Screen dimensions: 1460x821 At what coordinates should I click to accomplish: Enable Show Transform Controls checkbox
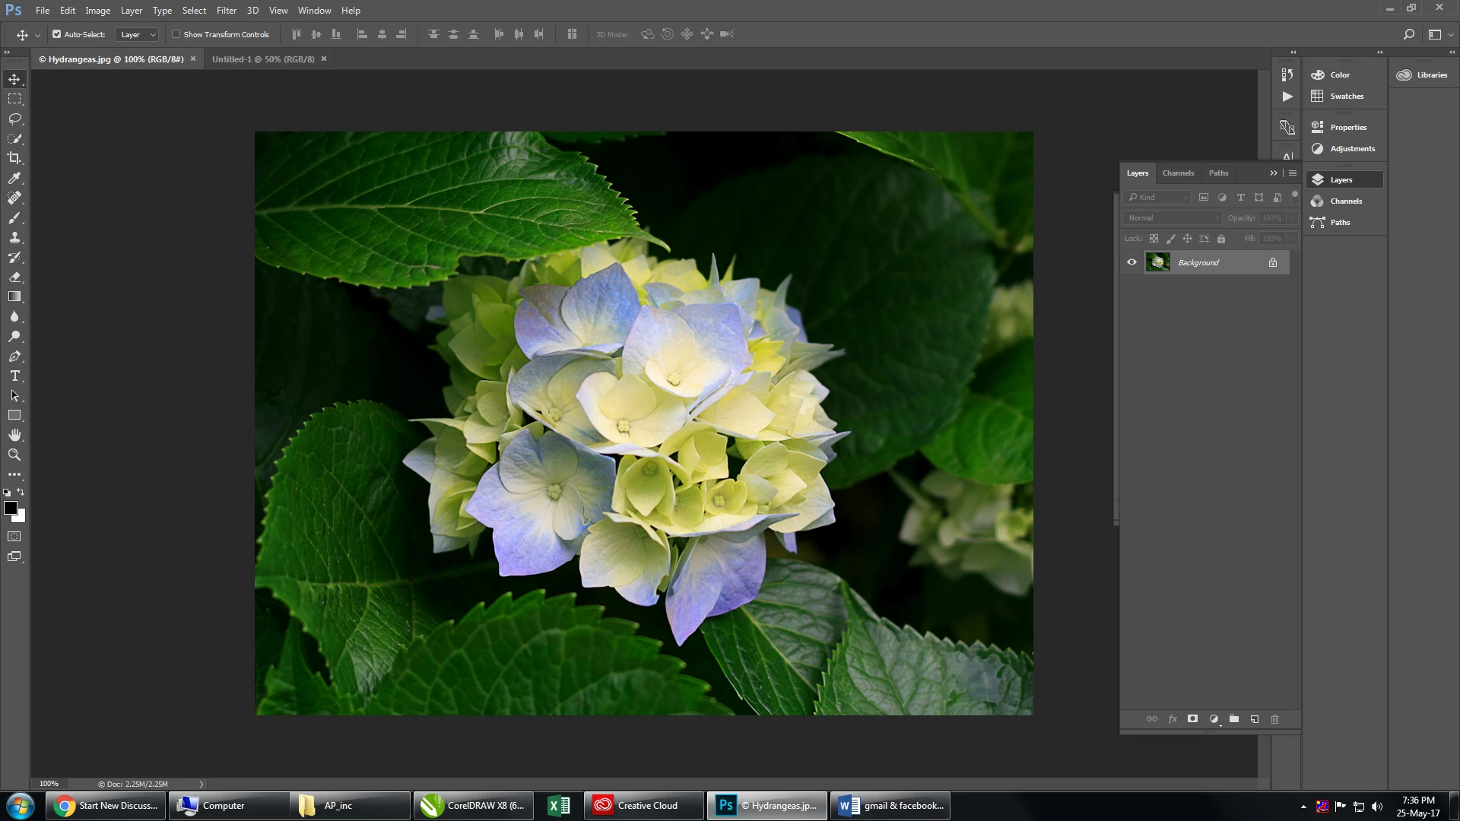[176, 34]
